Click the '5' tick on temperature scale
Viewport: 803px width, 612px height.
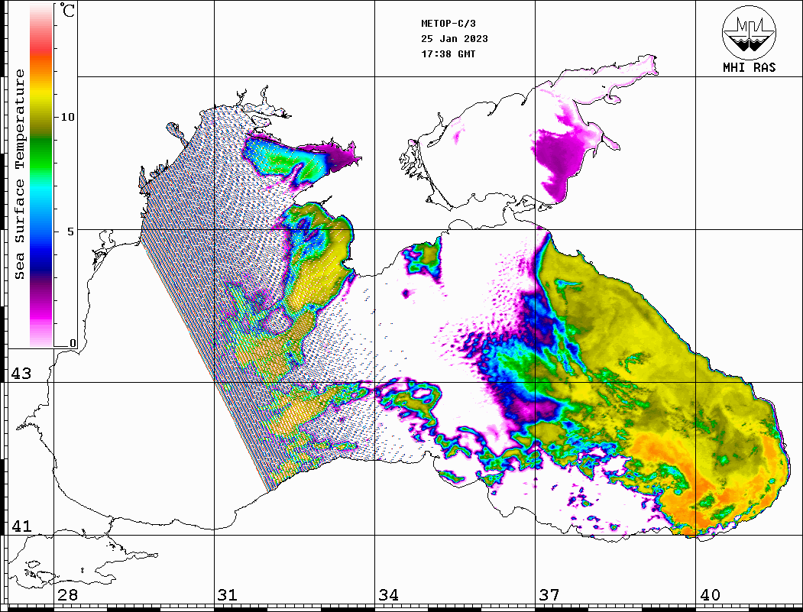click(70, 232)
